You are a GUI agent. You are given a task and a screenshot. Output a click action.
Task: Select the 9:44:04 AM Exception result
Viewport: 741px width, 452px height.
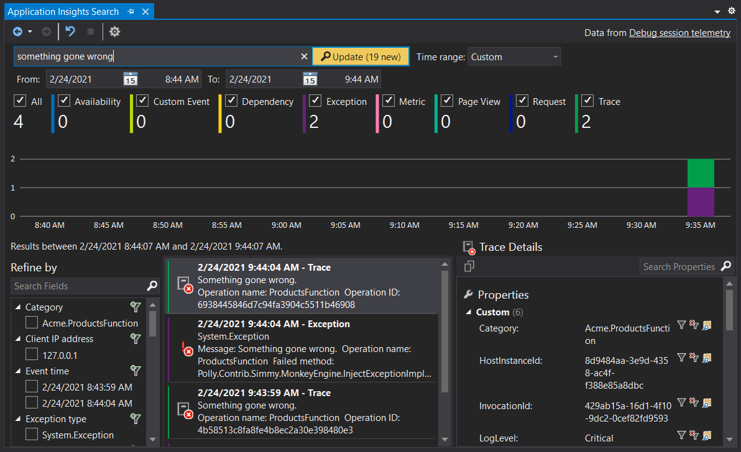coord(303,349)
